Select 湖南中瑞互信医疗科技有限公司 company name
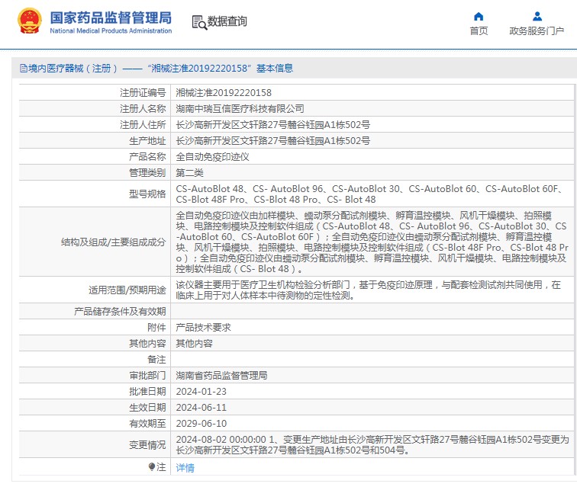The image size is (577, 487). point(240,108)
